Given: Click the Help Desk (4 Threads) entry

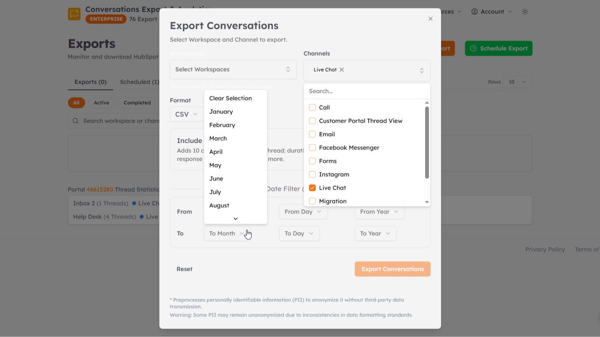Looking at the screenshot, I should tap(104, 217).
